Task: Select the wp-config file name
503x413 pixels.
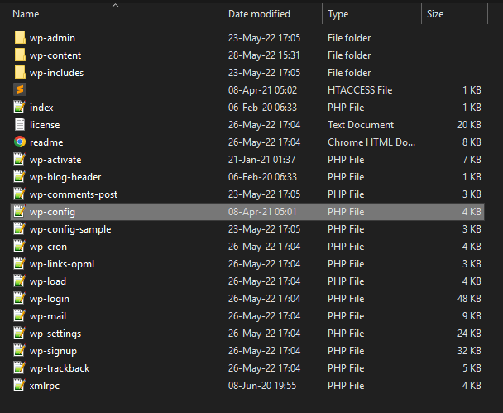Action: 52,212
